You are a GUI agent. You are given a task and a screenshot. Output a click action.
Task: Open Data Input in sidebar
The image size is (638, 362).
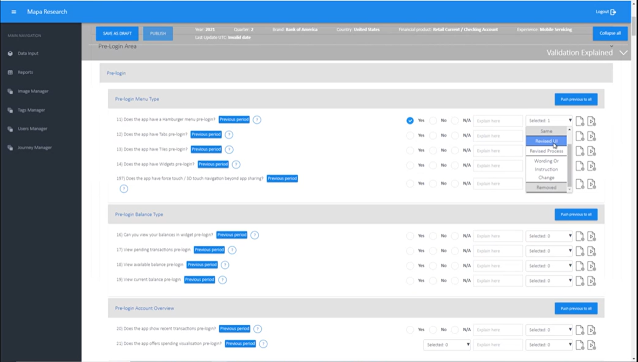pos(28,53)
